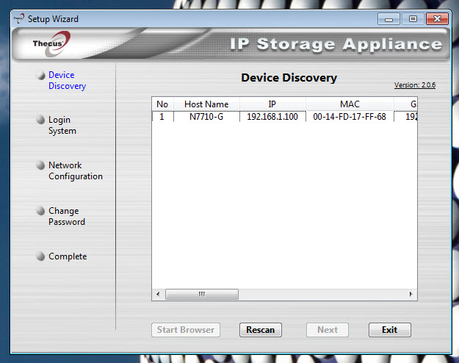The image size is (459, 363).
Task: Select the Device Discovery step bullet
Action: pyautogui.click(x=40, y=75)
